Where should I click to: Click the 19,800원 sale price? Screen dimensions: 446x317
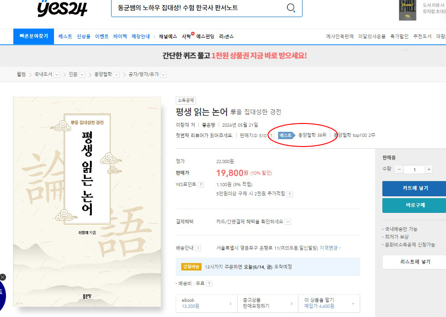pyautogui.click(x=232, y=173)
